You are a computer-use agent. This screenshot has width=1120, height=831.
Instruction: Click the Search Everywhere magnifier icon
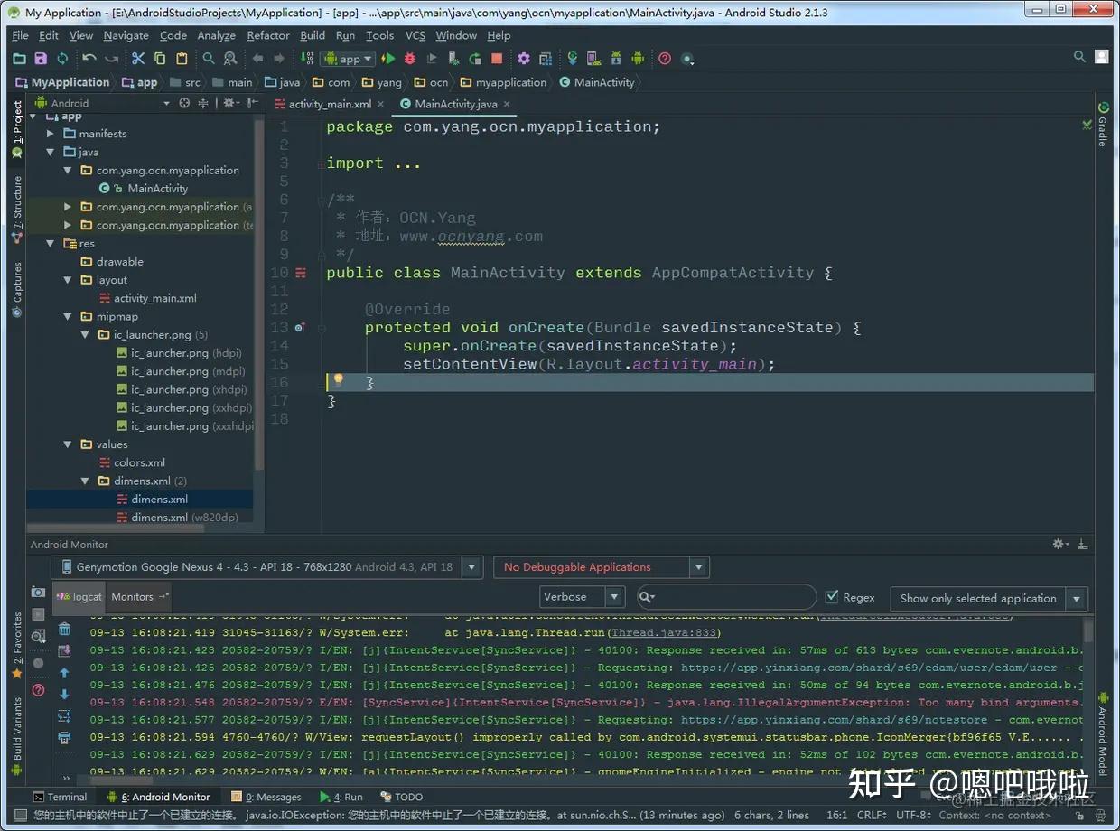pyautogui.click(x=1079, y=57)
